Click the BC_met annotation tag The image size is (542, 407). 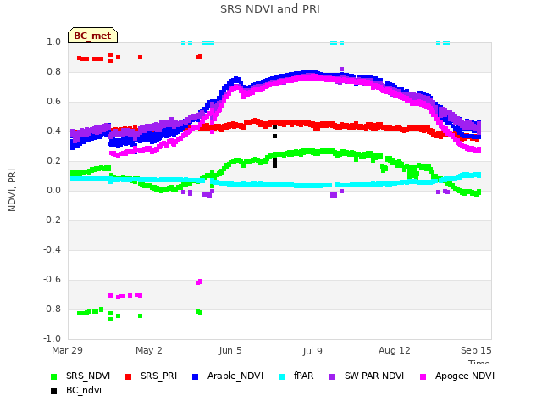(92, 36)
